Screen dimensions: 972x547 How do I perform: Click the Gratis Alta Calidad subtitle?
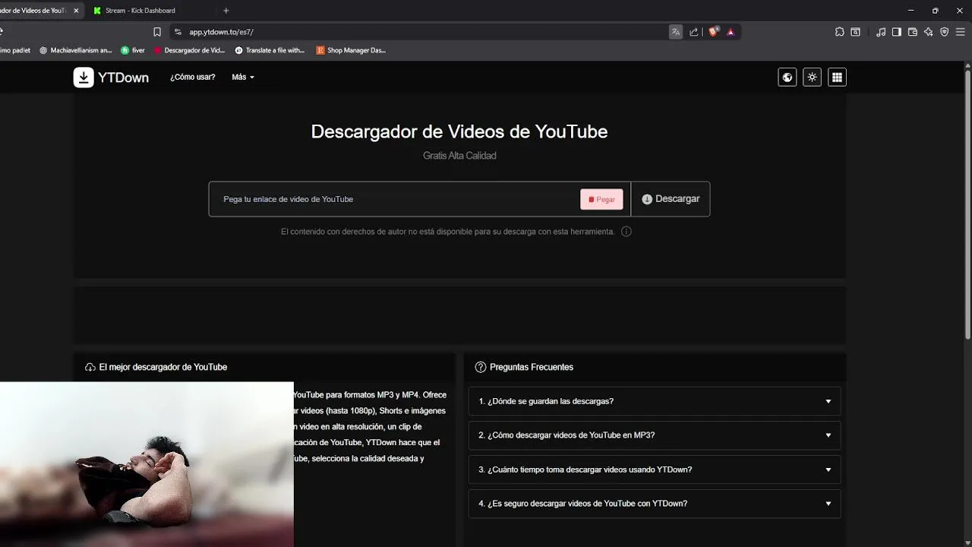[x=459, y=156]
